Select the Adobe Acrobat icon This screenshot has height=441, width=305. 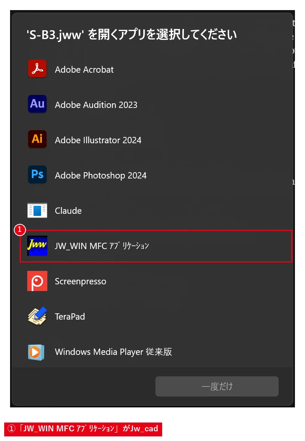[37, 68]
